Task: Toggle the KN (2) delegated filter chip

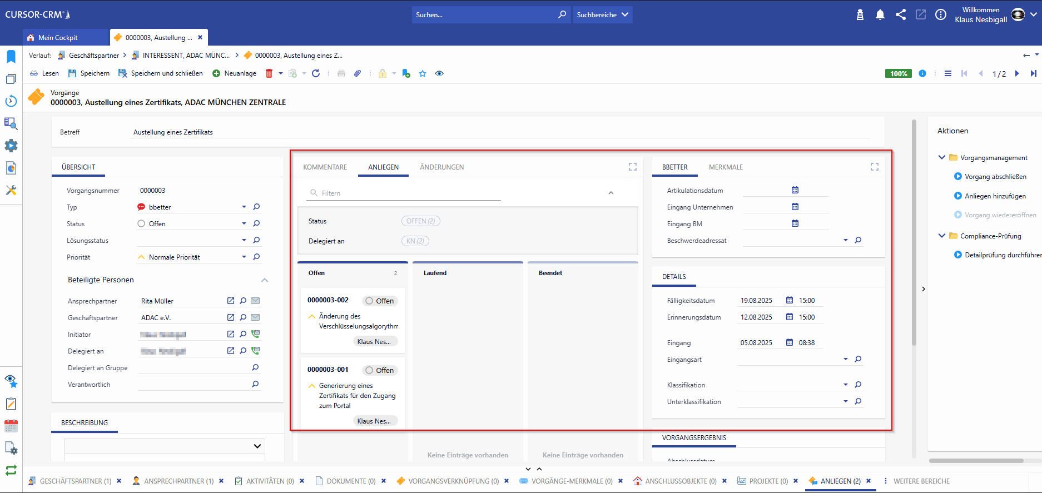Action: pos(415,241)
